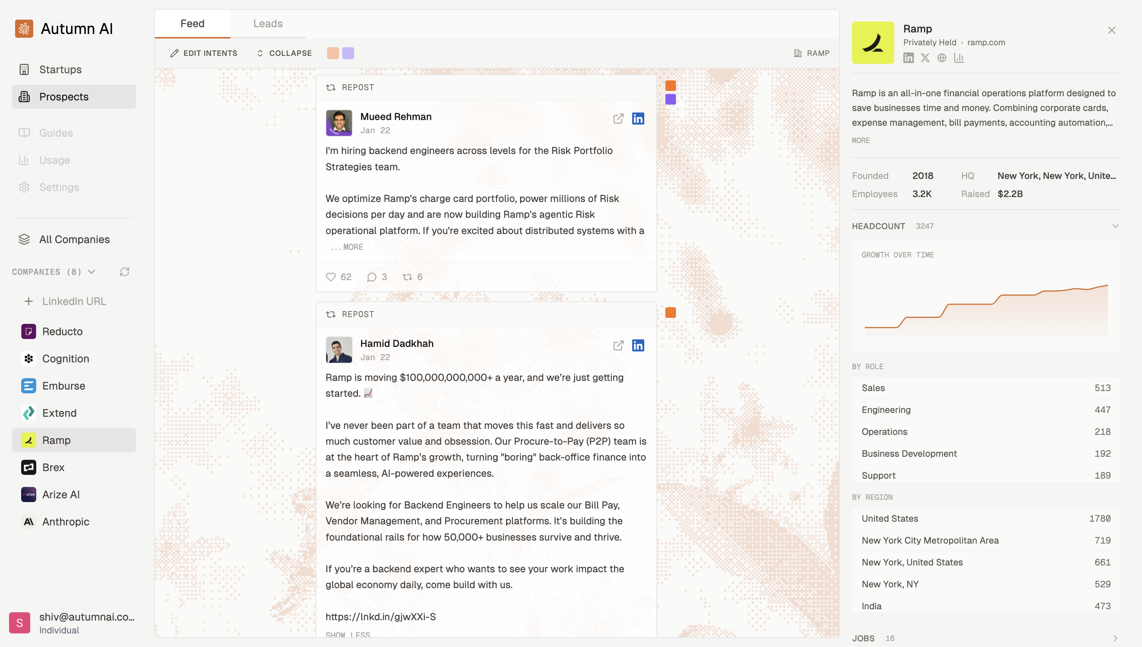Expand the Jobs section
This screenshot has height=647, width=1142.
pos(1115,638)
